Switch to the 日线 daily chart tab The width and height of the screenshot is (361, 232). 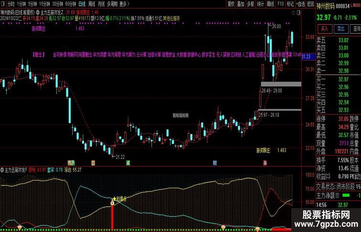(x=82, y=4)
